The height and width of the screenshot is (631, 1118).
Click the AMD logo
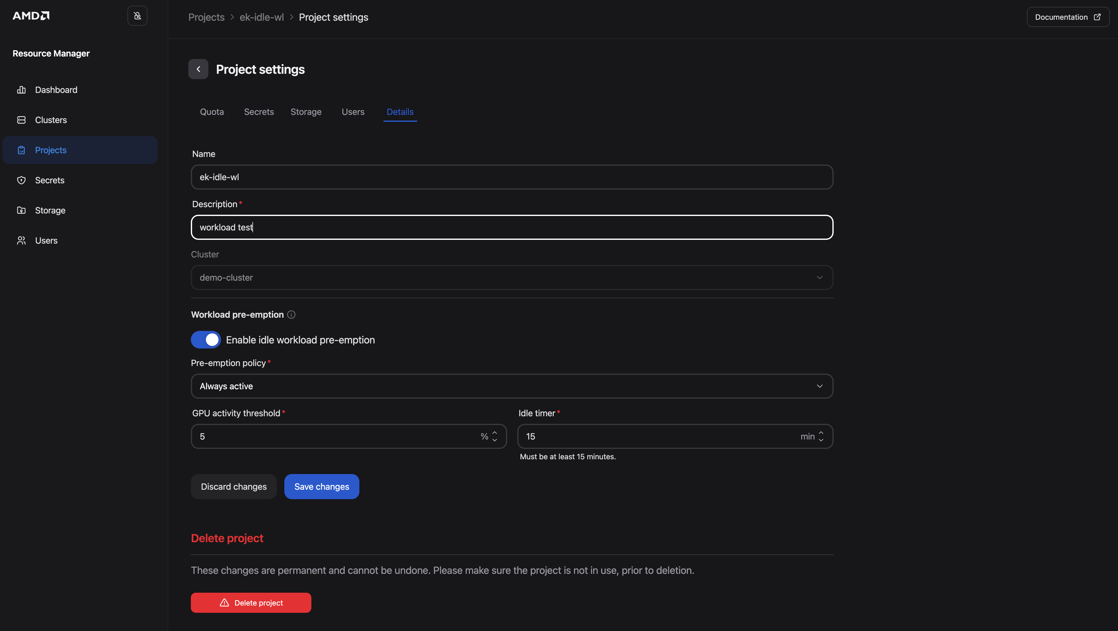[x=31, y=16]
